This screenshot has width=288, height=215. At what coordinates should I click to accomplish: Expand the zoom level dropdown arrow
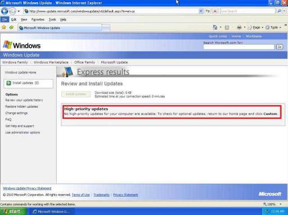[x=280, y=204]
